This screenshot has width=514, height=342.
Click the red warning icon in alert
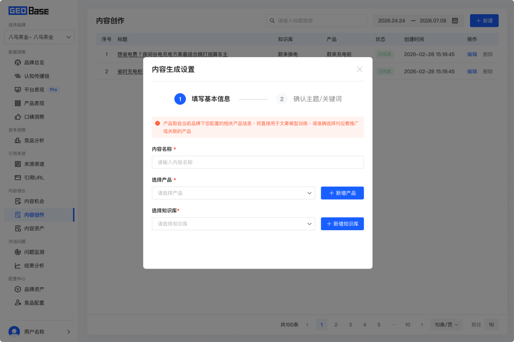coord(158,123)
